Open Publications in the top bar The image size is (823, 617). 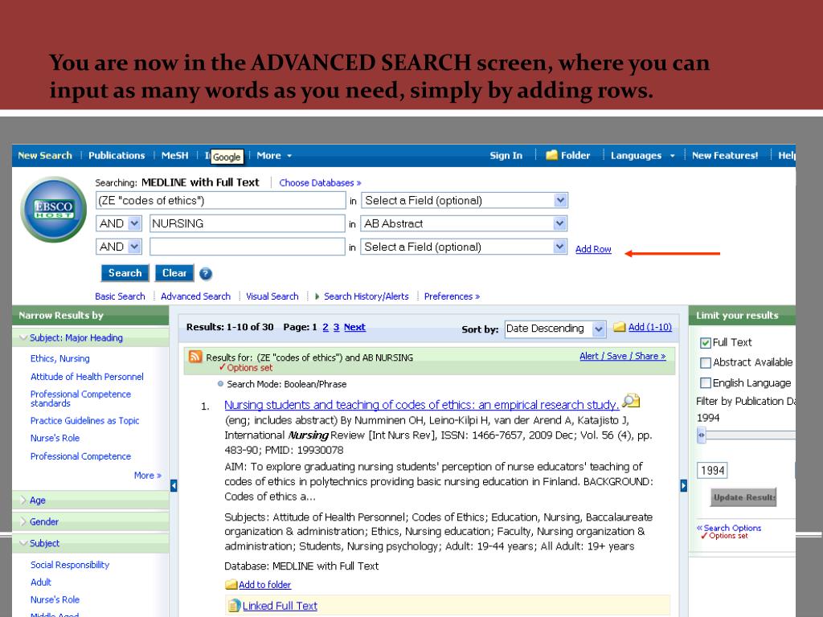coord(117,155)
